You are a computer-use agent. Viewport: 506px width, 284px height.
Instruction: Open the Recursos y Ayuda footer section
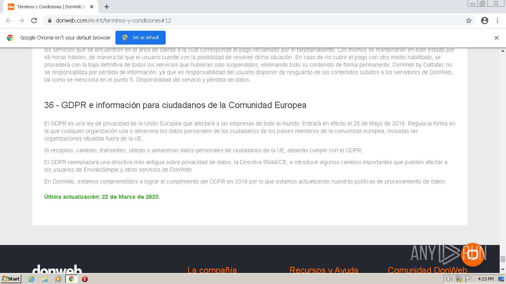coord(324,270)
